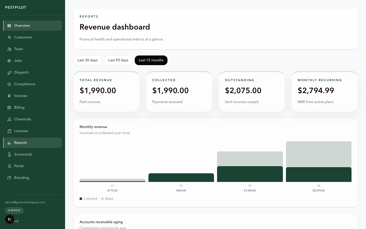Go to Licenses page
The height and width of the screenshot is (229, 366).
pos(33,131)
